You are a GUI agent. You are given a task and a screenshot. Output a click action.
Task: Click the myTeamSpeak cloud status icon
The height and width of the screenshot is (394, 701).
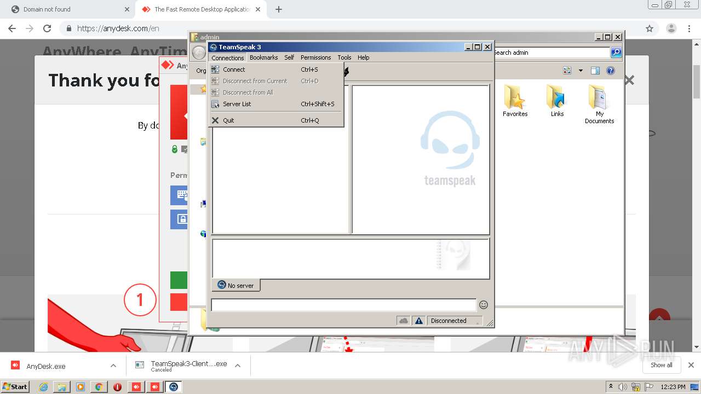tap(404, 321)
